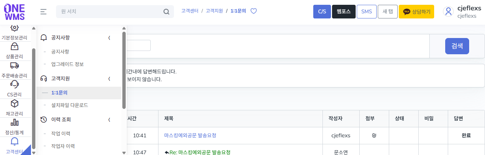Focus the top search input field
The height and width of the screenshot is (155, 485).
tap(109, 12)
